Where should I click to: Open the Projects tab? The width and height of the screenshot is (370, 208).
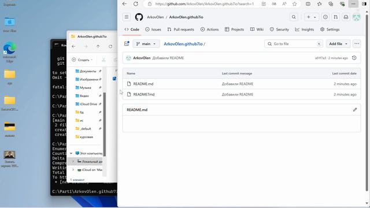click(x=234, y=29)
